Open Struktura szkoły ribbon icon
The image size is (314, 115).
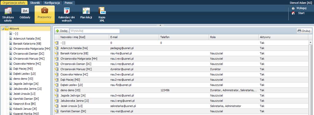8,11
